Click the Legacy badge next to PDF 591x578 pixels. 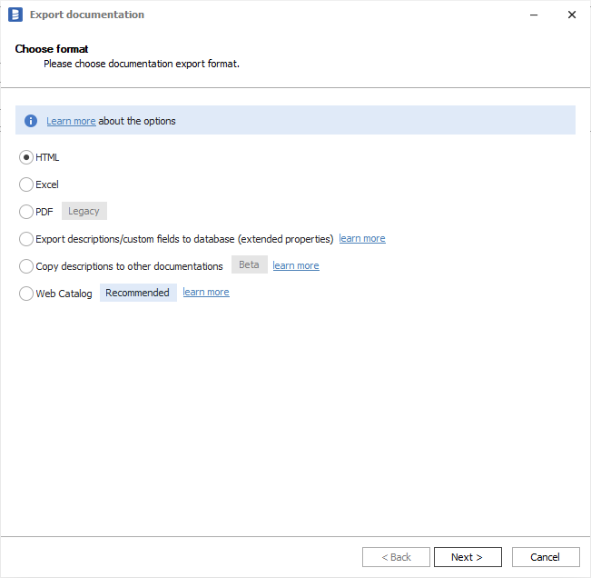[x=84, y=211]
